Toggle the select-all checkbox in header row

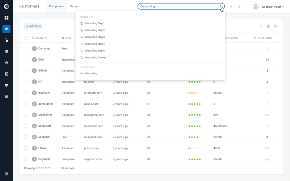click(x=26, y=38)
